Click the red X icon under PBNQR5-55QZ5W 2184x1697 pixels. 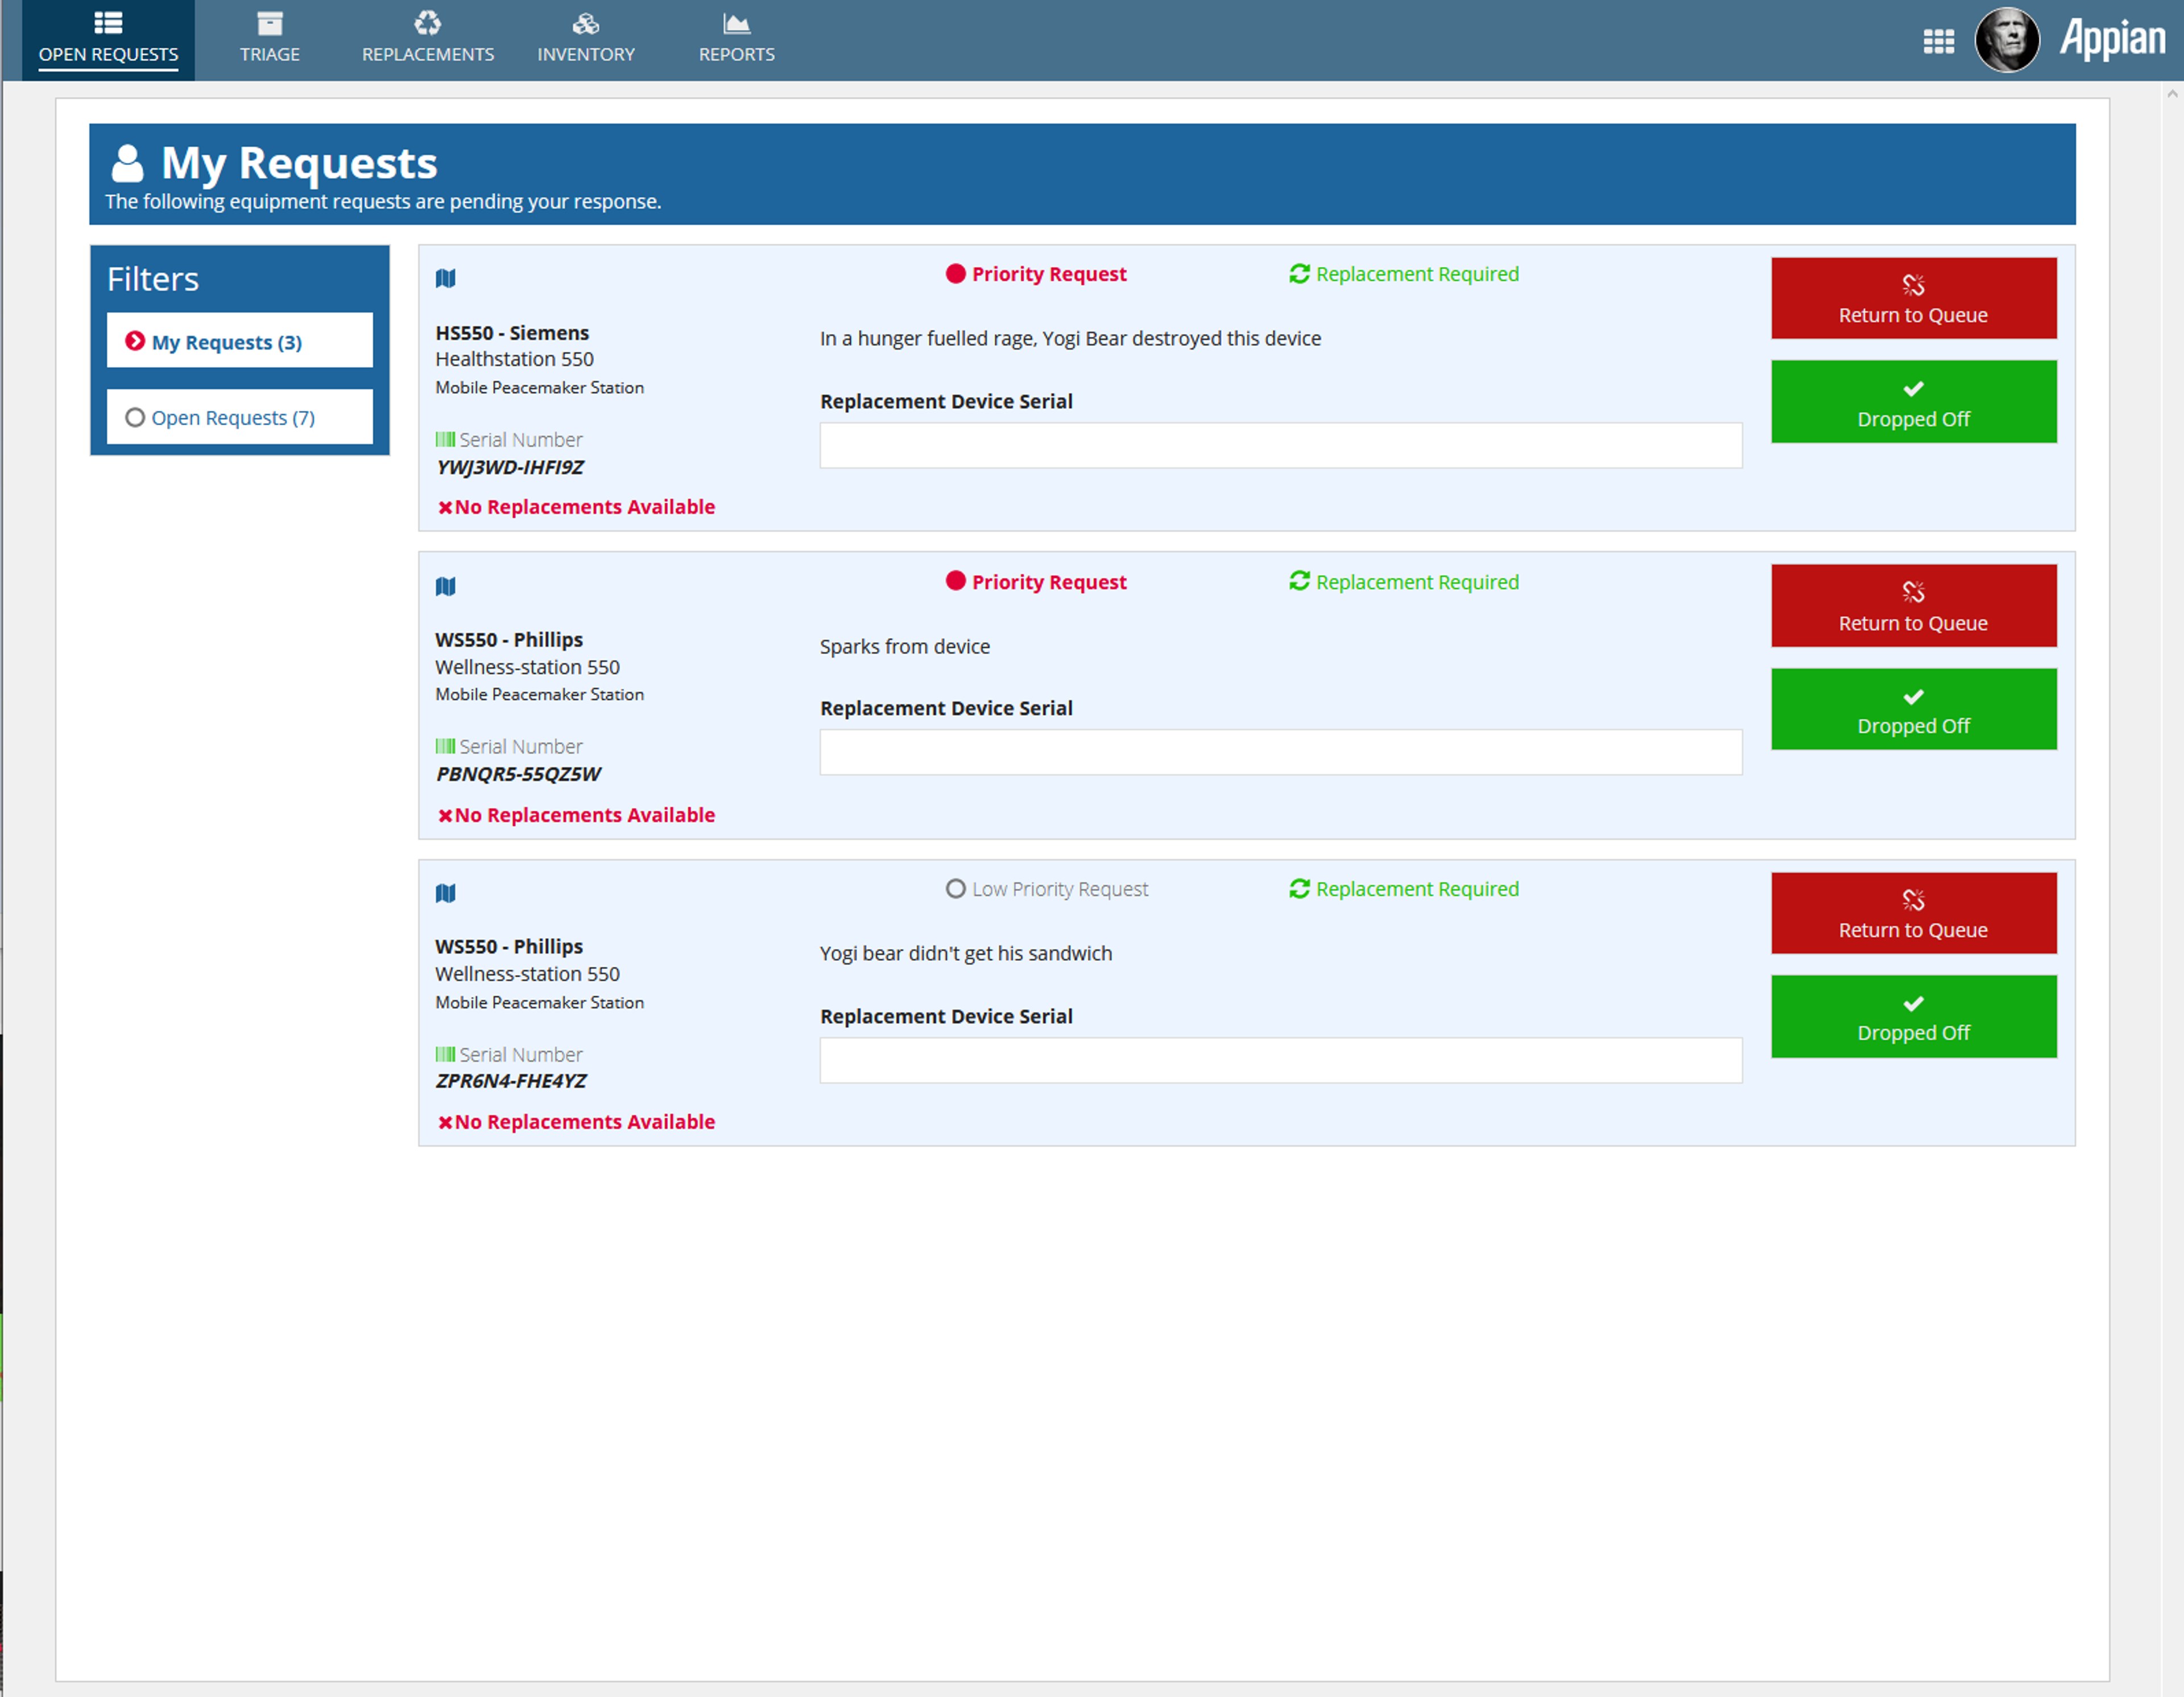point(445,815)
